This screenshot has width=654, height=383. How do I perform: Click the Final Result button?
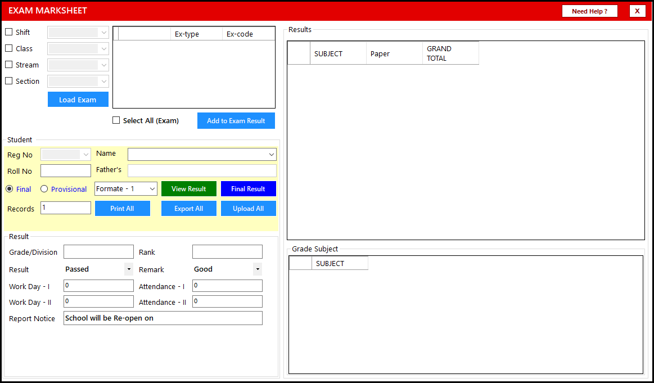(248, 188)
